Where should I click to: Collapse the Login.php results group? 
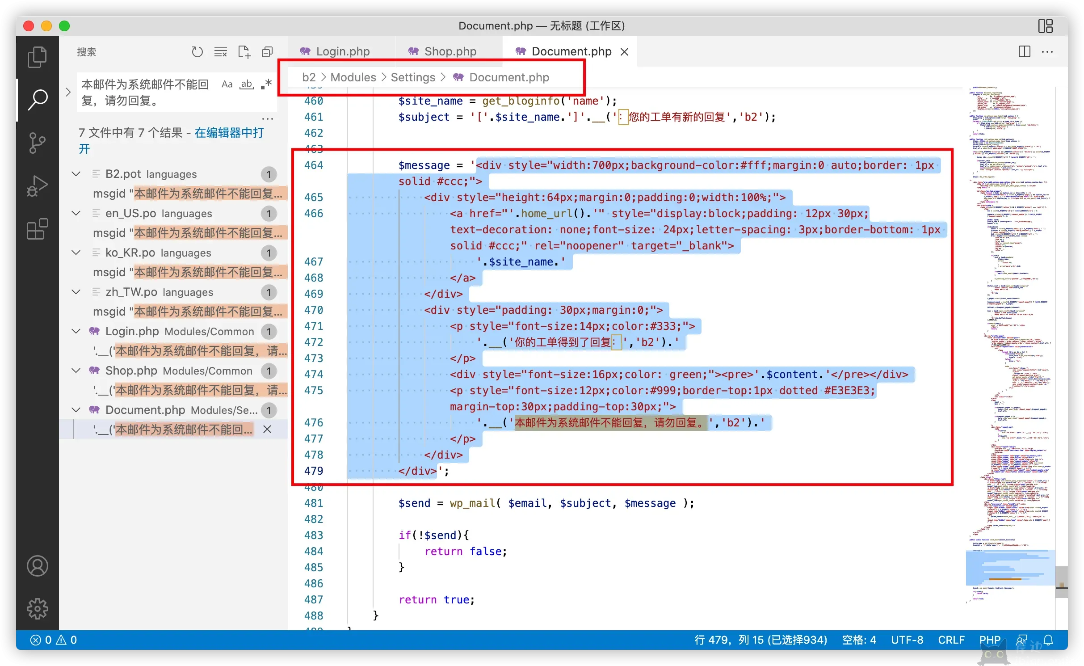click(x=76, y=331)
